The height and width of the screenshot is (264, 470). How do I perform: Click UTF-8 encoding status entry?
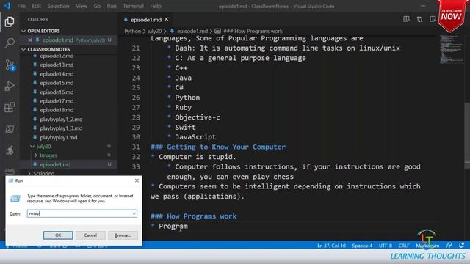[x=385, y=246]
